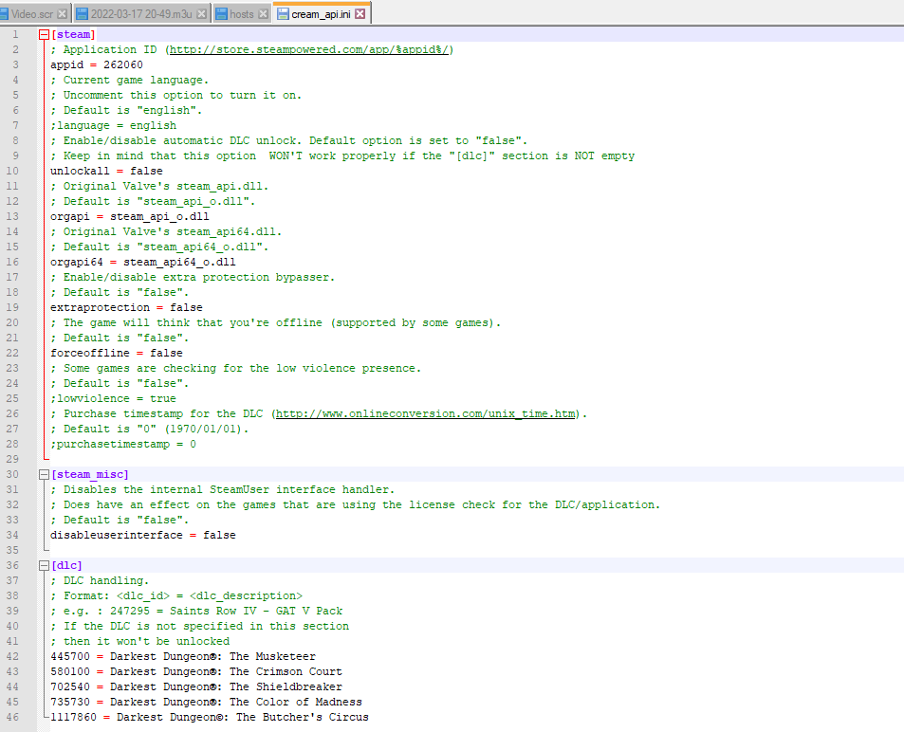Viewport: 904px width, 732px height.
Task: Collapse the [dlc] section fold marker
Action: click(x=44, y=565)
